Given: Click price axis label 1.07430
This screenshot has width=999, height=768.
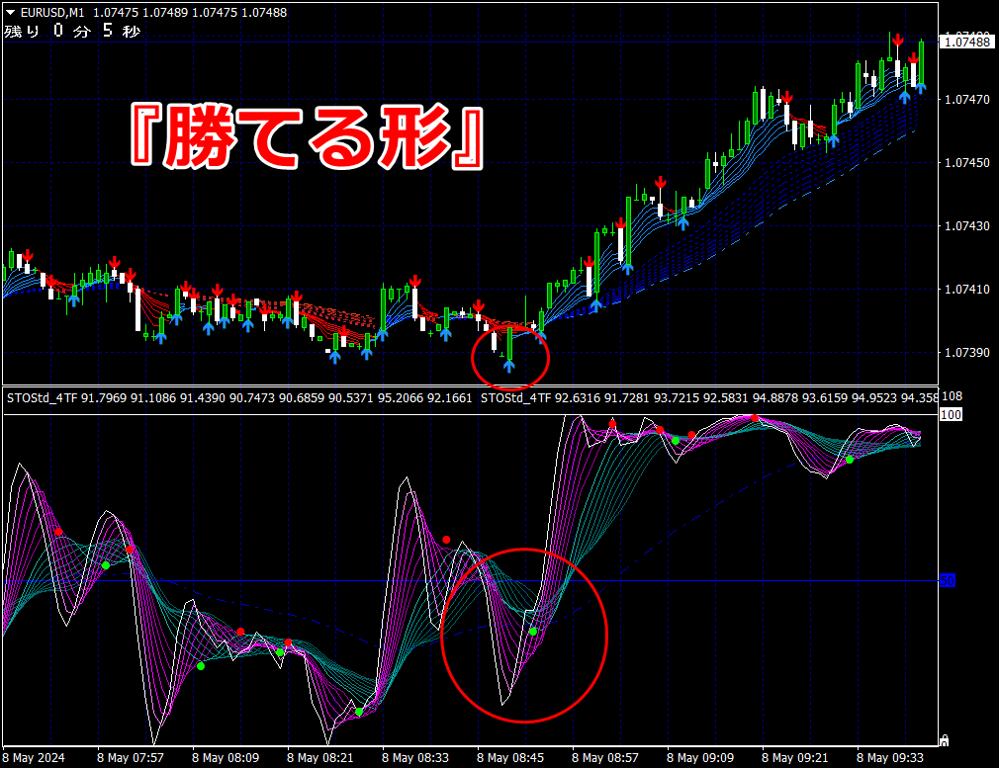Looking at the screenshot, I should [x=967, y=226].
